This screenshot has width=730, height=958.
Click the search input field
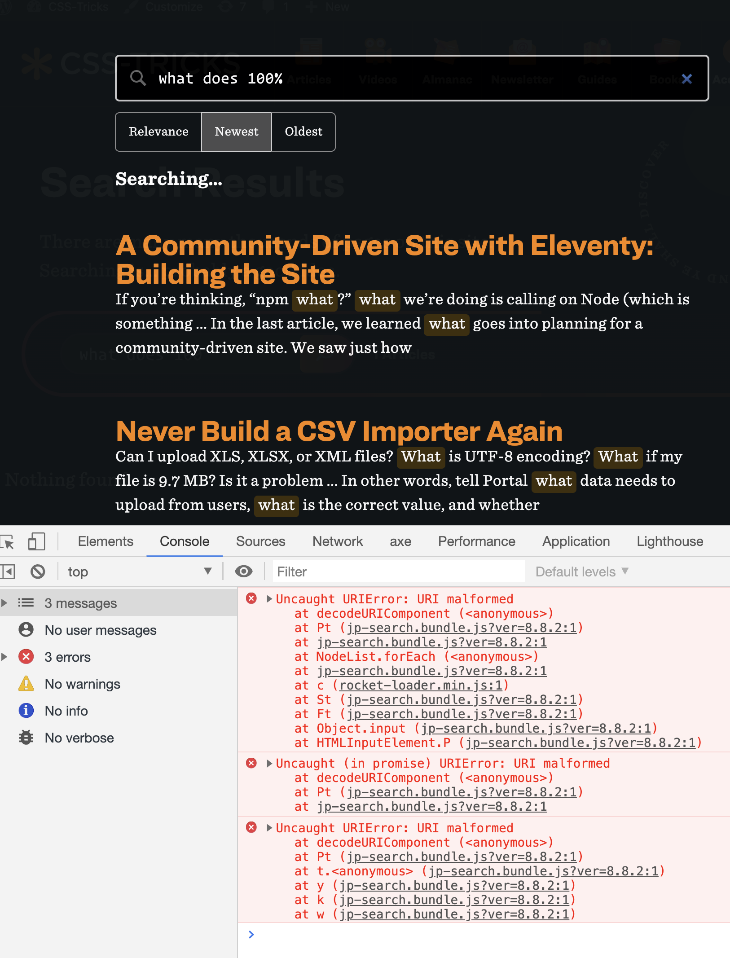tap(412, 78)
